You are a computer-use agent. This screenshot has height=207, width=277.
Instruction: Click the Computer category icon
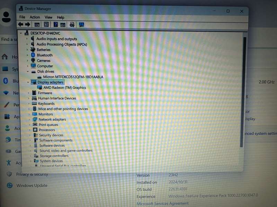point(33,66)
